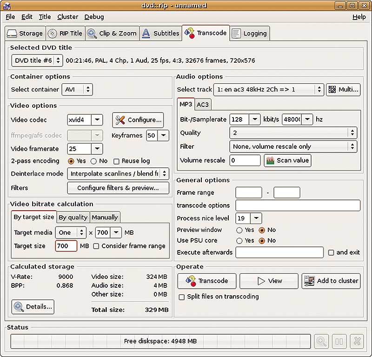
Task: Open the Debug menu
Action: click(x=94, y=17)
